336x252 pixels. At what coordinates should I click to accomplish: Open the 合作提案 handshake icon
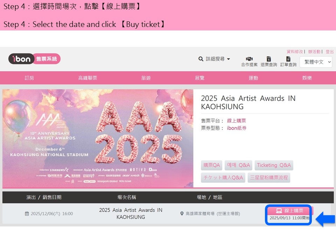click(249, 59)
